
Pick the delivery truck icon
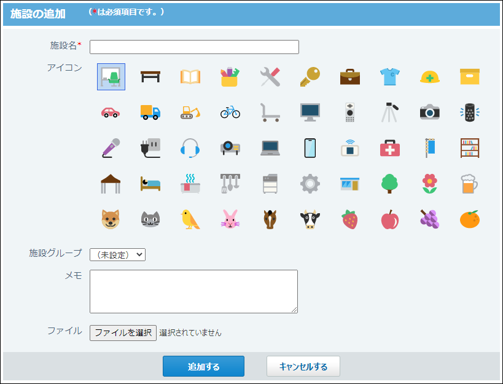tap(150, 112)
